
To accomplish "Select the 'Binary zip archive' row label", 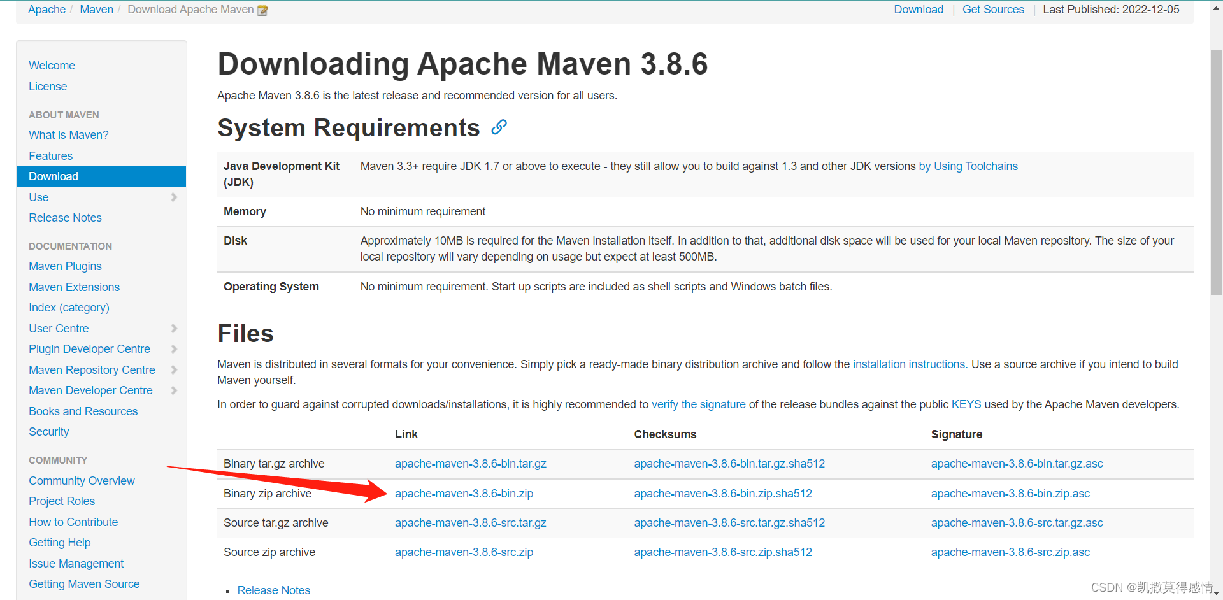I will coord(268,494).
